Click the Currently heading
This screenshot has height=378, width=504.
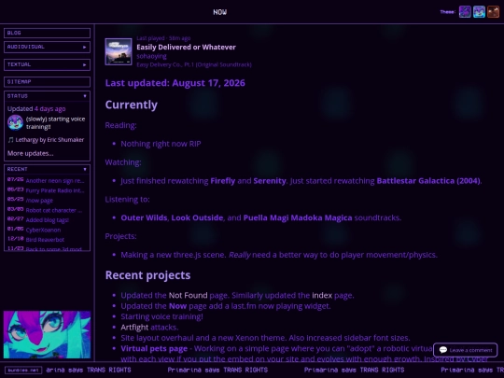pyautogui.click(x=132, y=105)
